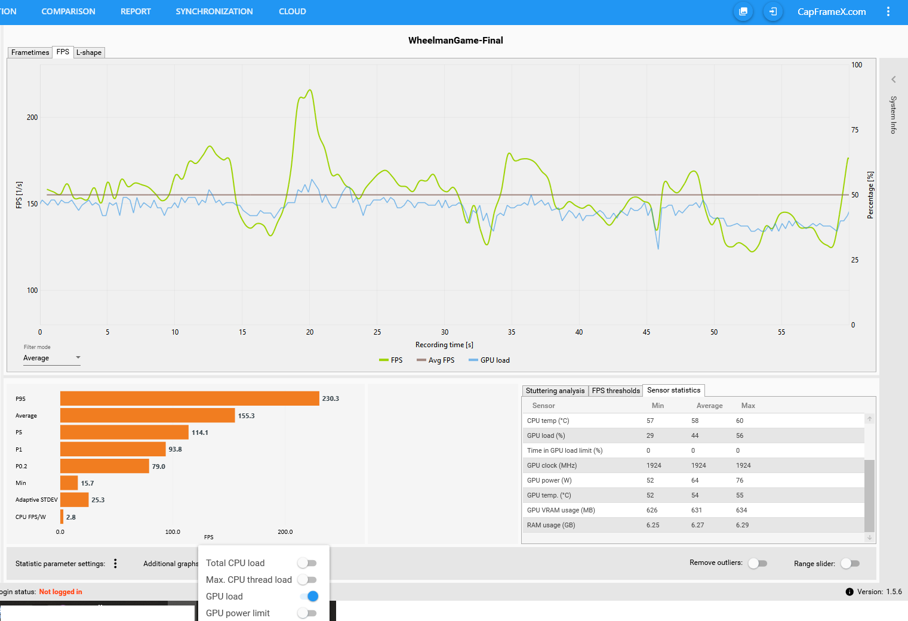Image resolution: width=908 pixels, height=621 pixels.
Task: Select the GPU temp. (°C) sensor row
Action: tap(693, 495)
